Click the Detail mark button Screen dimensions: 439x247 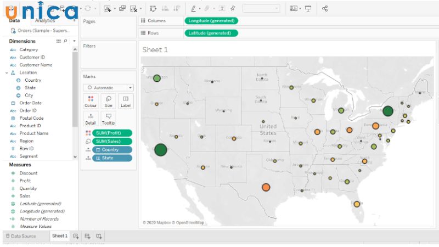(91, 119)
